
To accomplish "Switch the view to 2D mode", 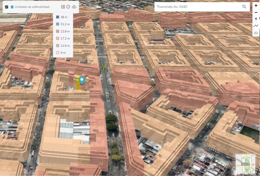I will pos(256,33).
